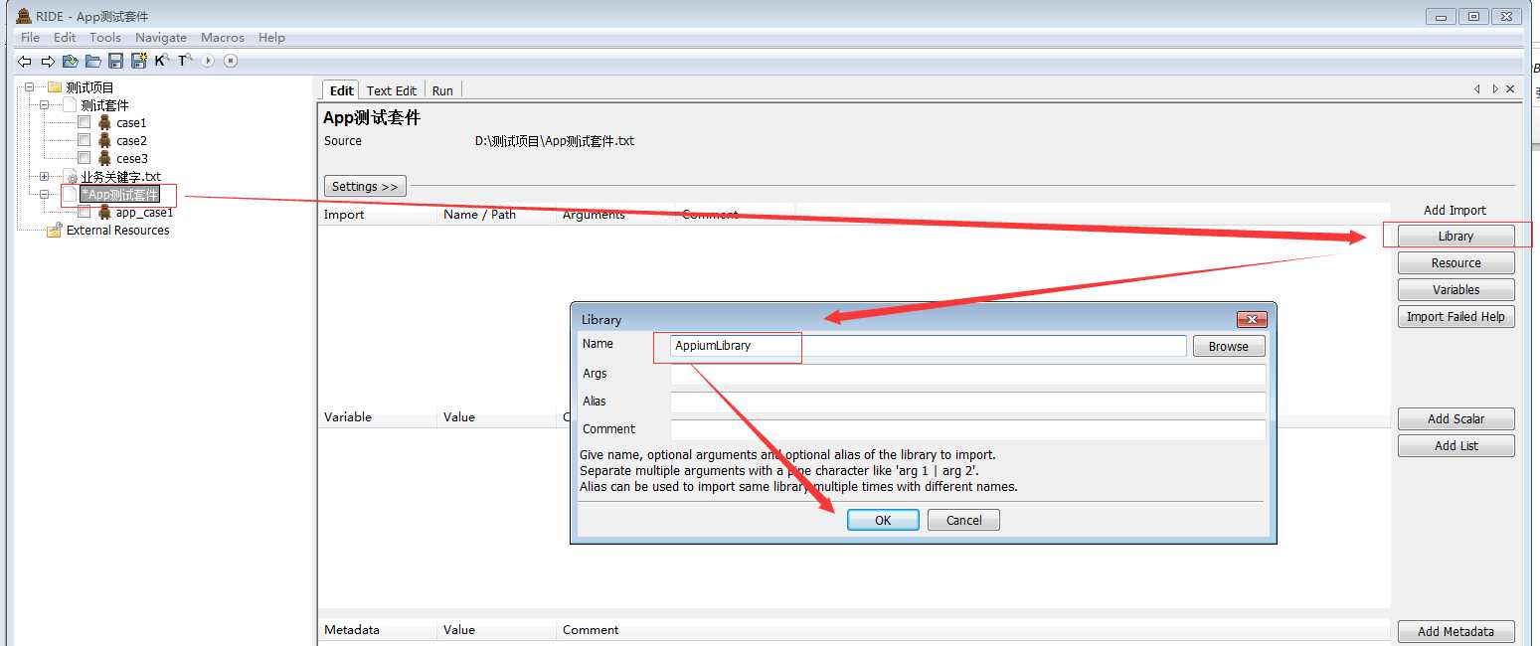Open the File menu
This screenshot has height=646, width=1540.
(30, 37)
